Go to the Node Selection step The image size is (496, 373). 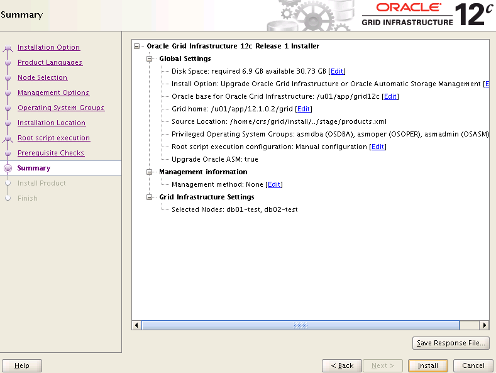42,77
